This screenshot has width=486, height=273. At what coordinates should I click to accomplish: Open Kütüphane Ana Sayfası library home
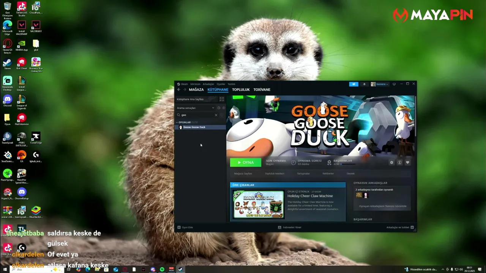pyautogui.click(x=196, y=99)
